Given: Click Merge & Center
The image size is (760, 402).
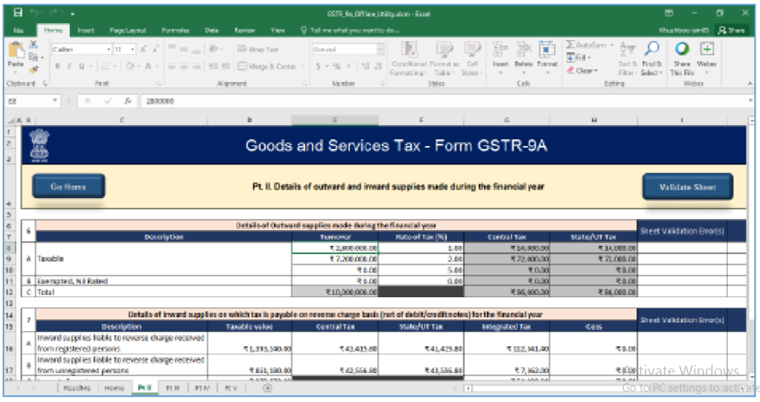Looking at the screenshot, I should coord(267,66).
